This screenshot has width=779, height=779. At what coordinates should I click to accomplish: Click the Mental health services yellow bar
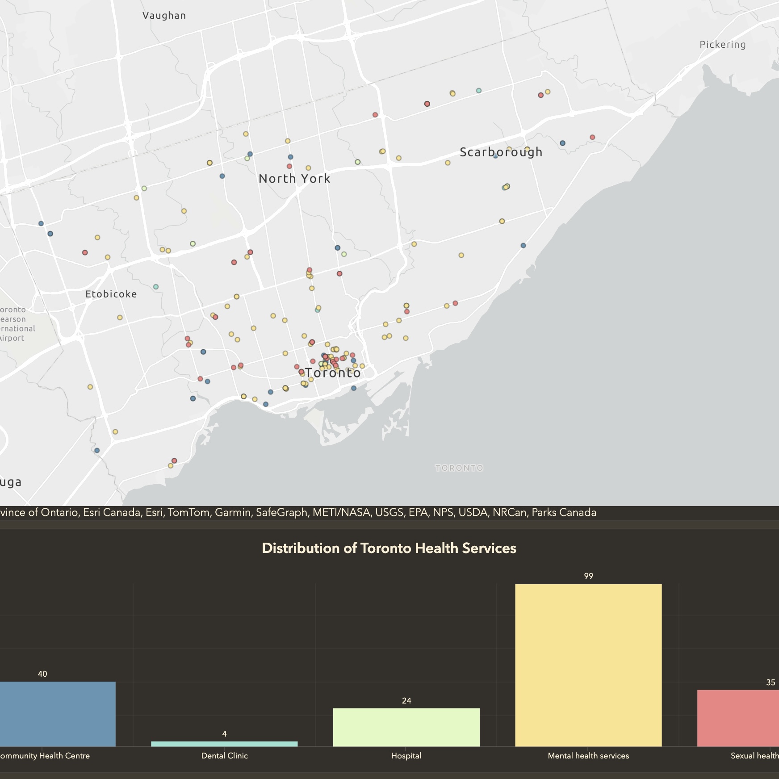coord(588,665)
